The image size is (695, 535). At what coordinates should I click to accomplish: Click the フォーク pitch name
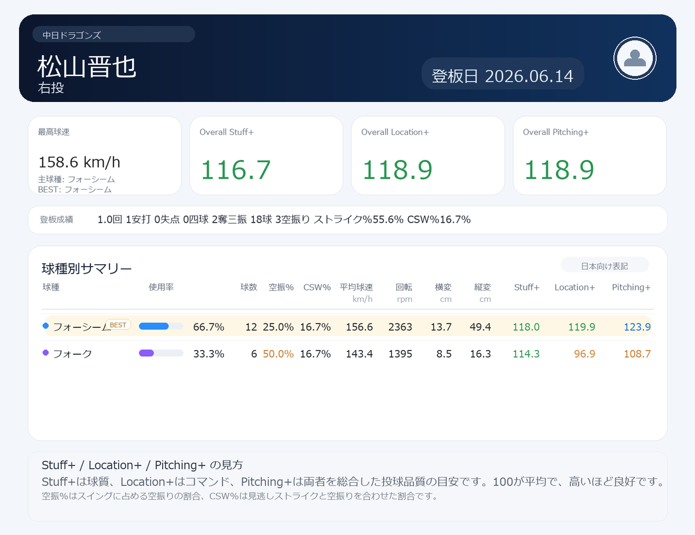[72, 354]
